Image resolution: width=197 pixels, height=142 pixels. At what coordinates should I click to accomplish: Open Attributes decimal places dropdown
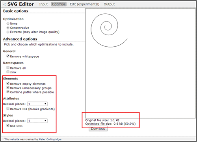pyautogui.click(x=37, y=104)
